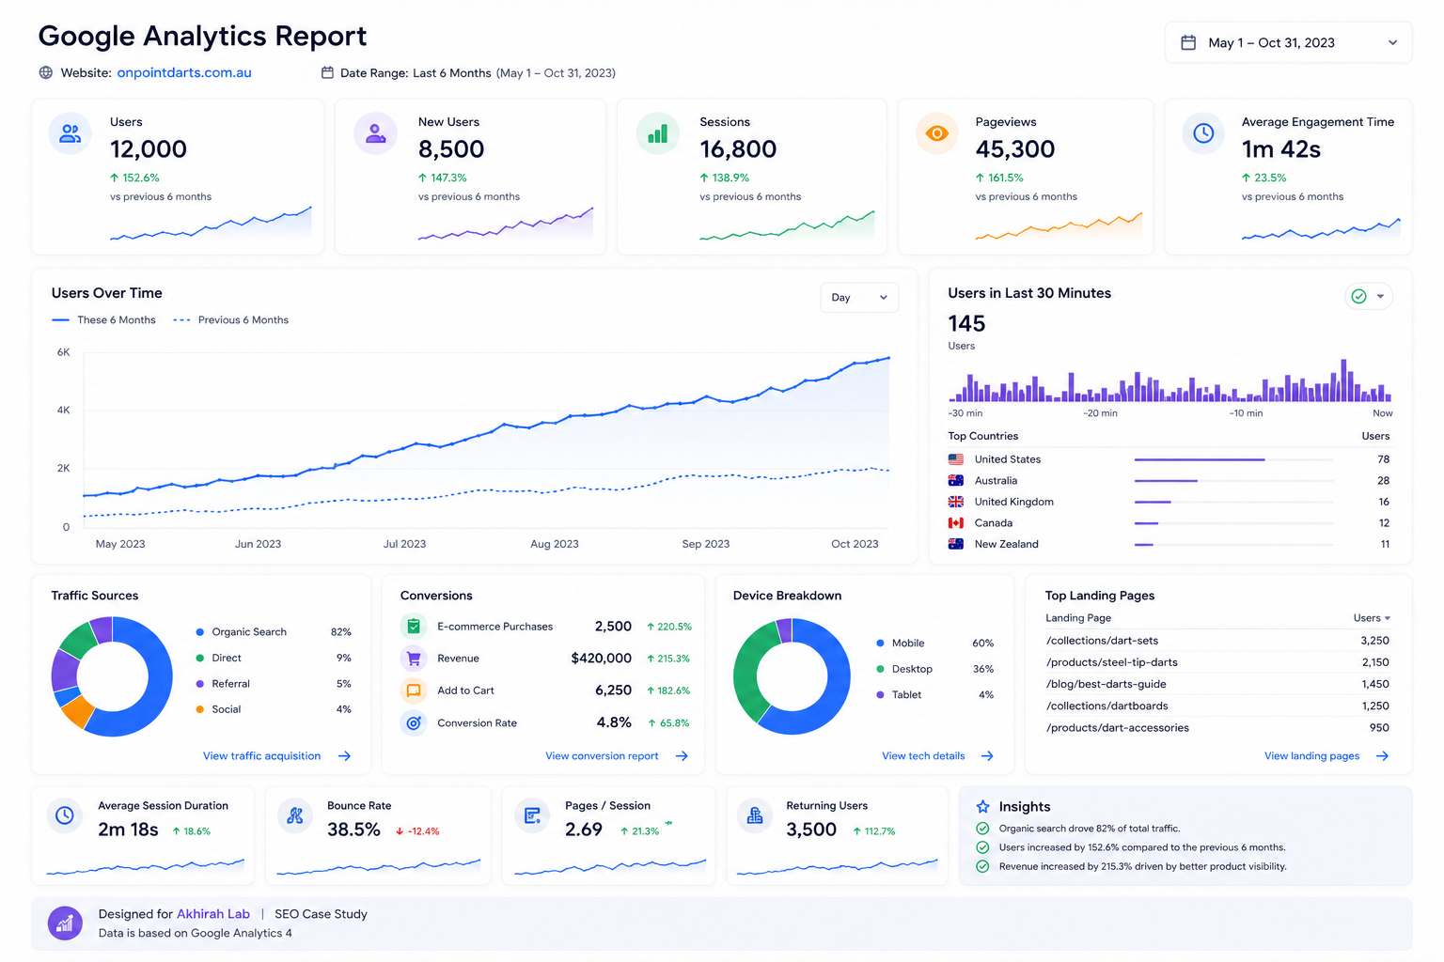Click the United States flag icon
The height and width of the screenshot is (962, 1444).
click(956, 459)
